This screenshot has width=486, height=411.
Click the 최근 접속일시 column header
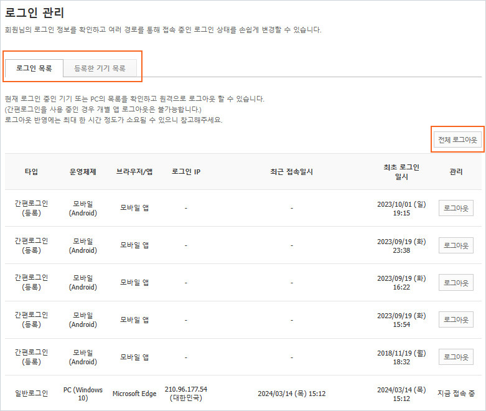pyautogui.click(x=291, y=172)
